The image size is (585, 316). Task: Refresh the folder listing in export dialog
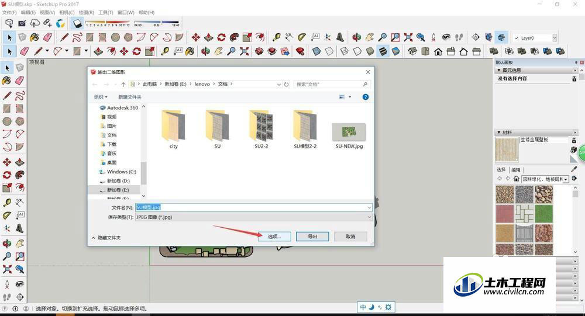(286, 84)
